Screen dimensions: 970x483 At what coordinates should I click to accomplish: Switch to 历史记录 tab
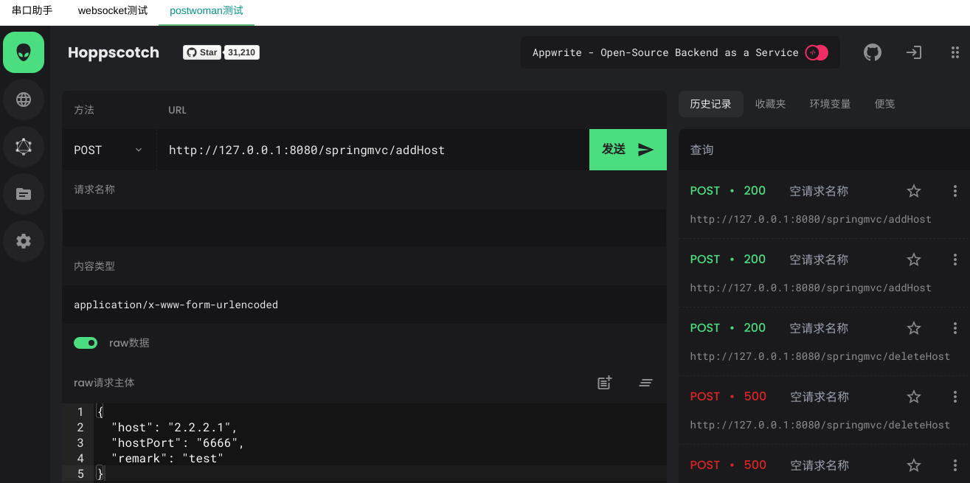coord(711,104)
